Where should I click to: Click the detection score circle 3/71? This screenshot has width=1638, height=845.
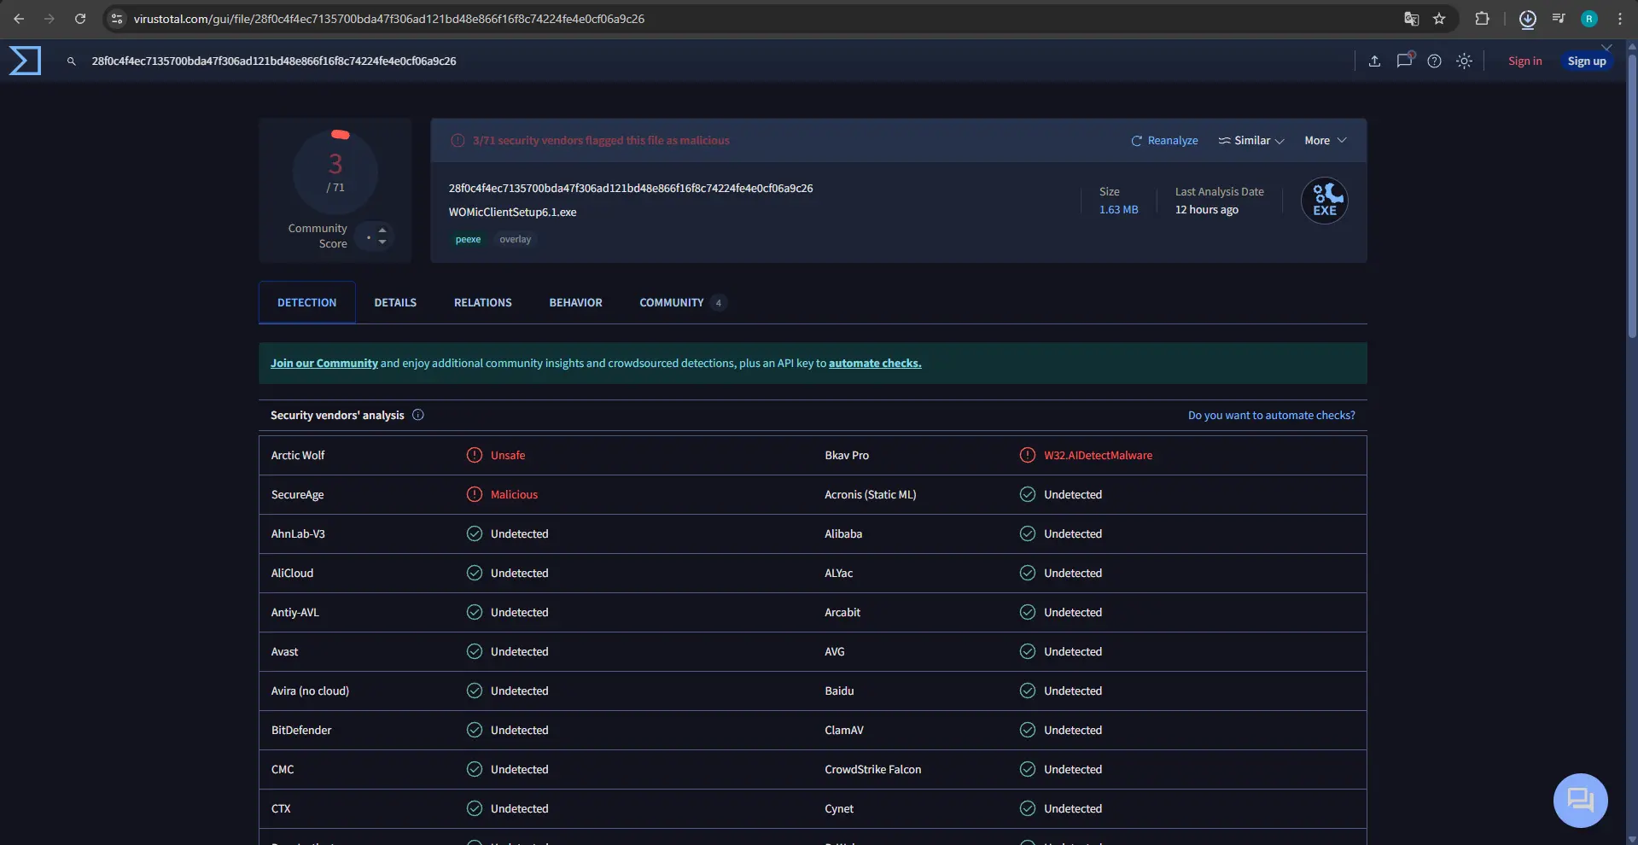pos(335,172)
